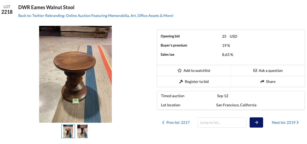Click the left chevron before Prev lot
307x144 pixels.
(163, 122)
